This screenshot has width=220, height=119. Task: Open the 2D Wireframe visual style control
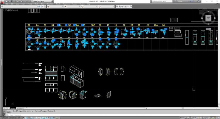tap(12, 10)
